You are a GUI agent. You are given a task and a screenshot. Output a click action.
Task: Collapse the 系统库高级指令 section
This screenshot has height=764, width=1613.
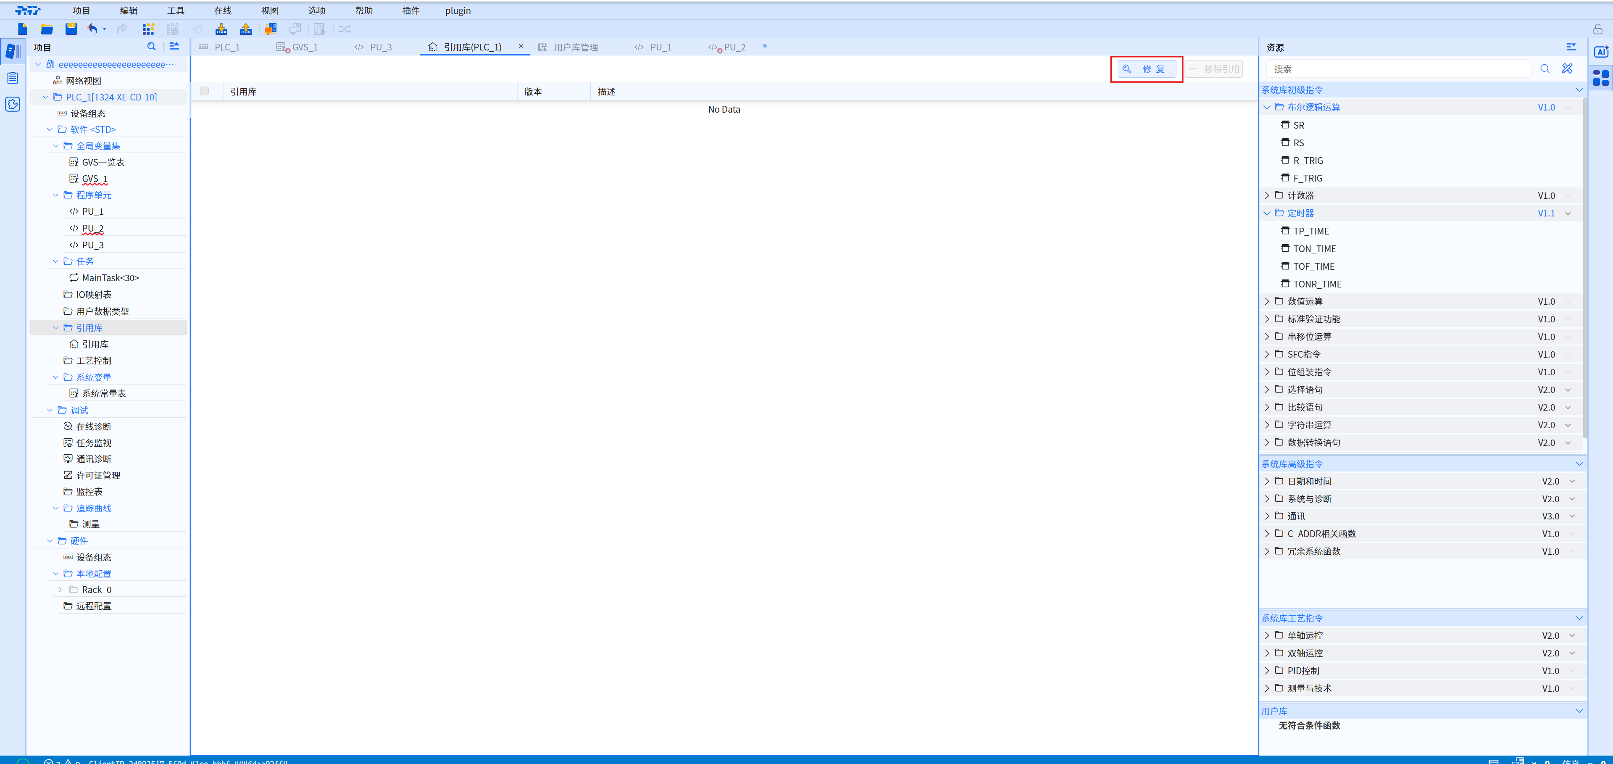pos(1579,464)
